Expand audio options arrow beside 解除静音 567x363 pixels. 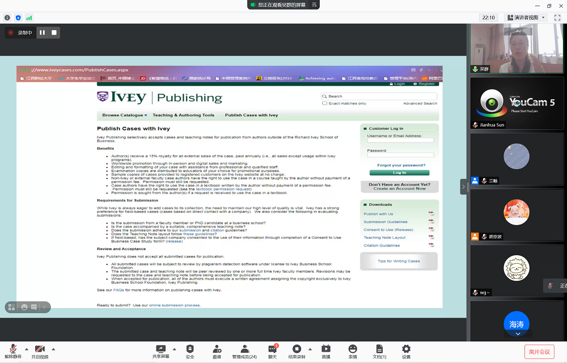click(27, 349)
